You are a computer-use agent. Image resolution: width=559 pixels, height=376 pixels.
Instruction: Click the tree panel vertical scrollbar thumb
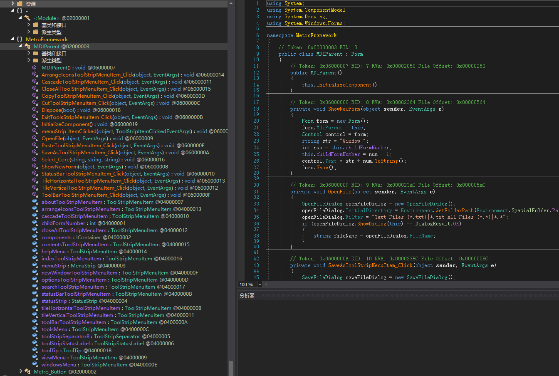[230, 368]
